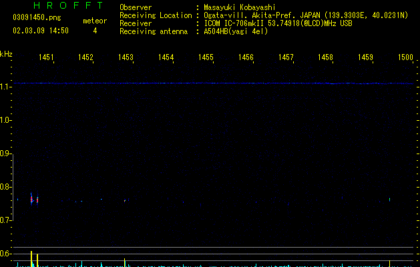Click the 1458 time axis label
The image size is (420, 267).
pos(325,57)
